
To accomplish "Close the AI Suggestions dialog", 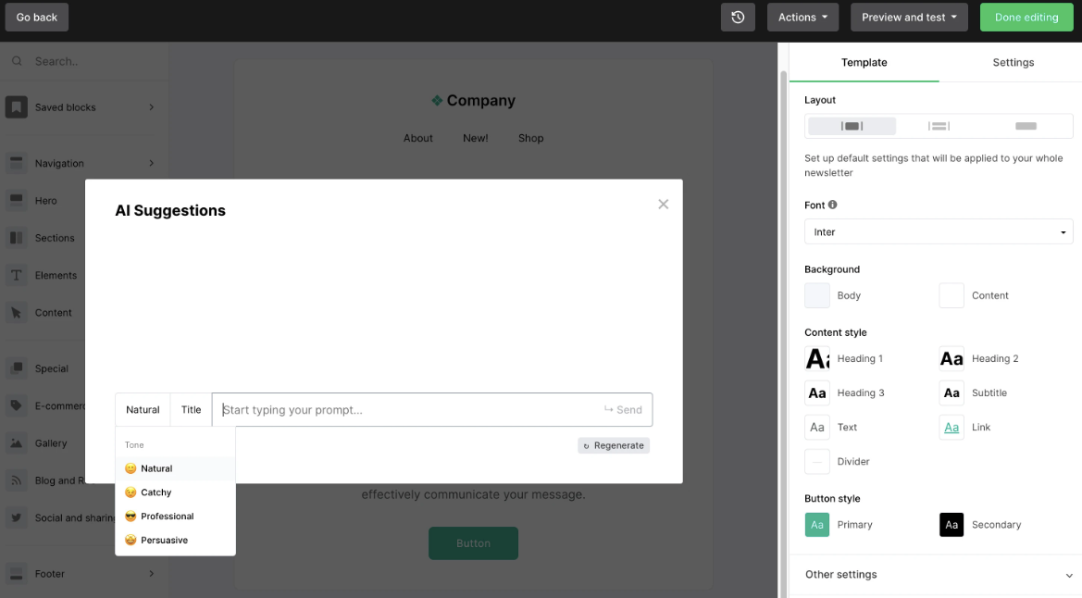I will pos(663,205).
